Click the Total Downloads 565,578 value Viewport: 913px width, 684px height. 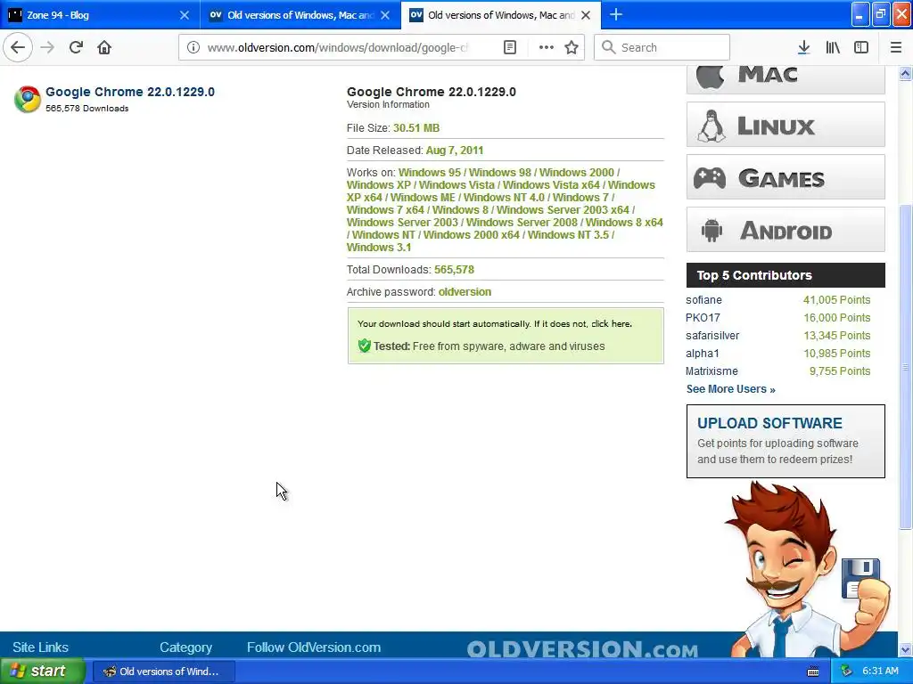tap(454, 270)
